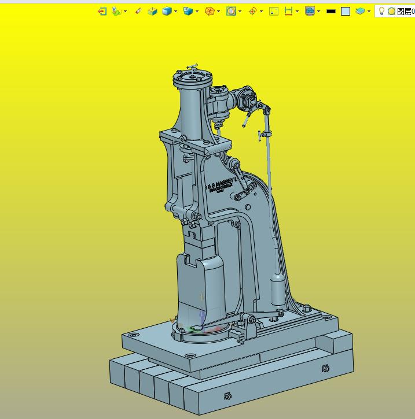Screen dimensions: 415x419
Task: Click the framed circle view icon
Action: tap(231, 11)
